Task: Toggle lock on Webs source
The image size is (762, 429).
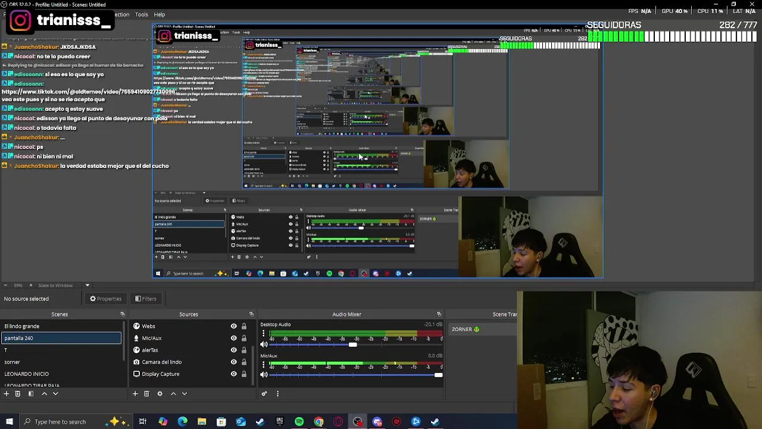Action: point(243,326)
